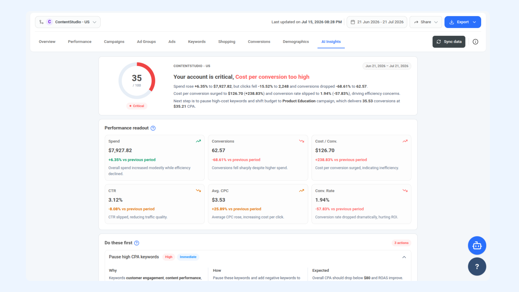Click the High priority tag
This screenshot has height=292, width=519.
click(169, 257)
